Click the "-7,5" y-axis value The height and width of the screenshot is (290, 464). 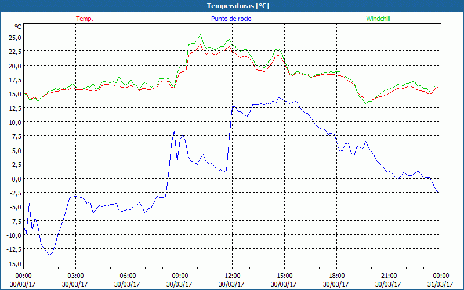[x=16, y=221]
